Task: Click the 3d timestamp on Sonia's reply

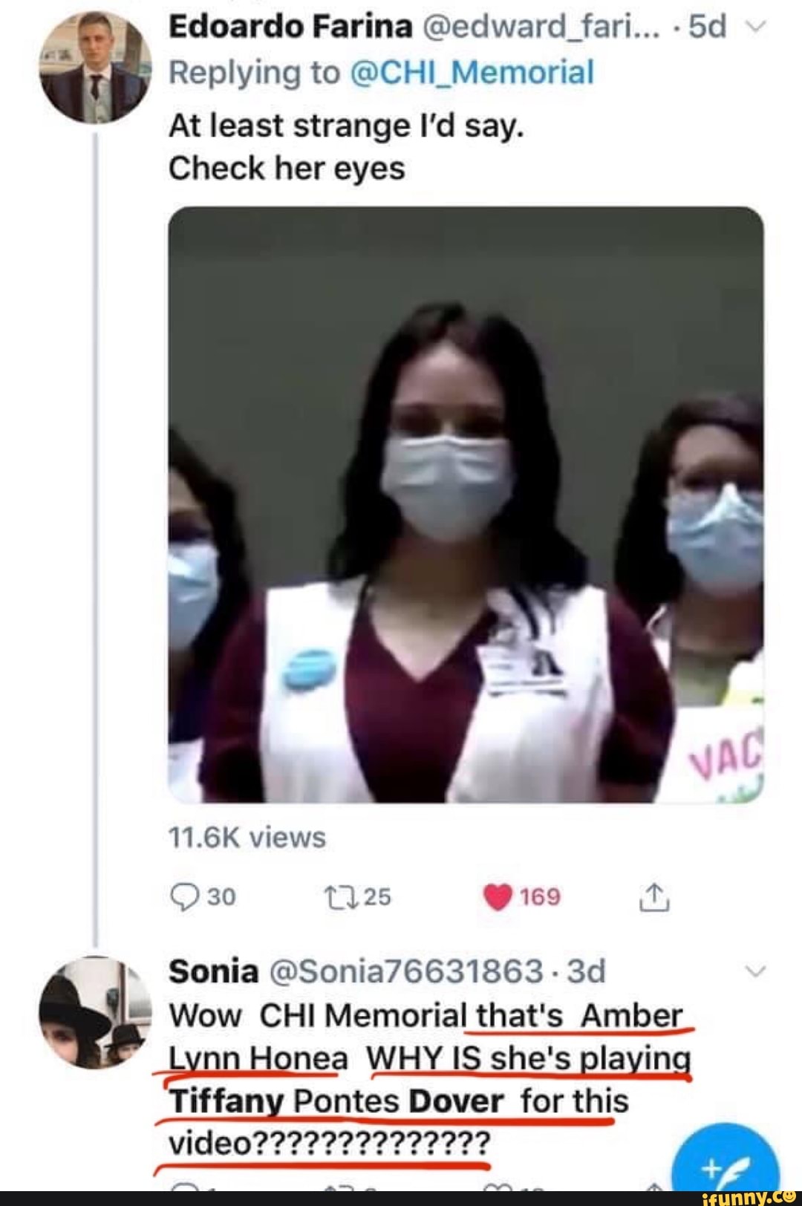Action: 586,971
